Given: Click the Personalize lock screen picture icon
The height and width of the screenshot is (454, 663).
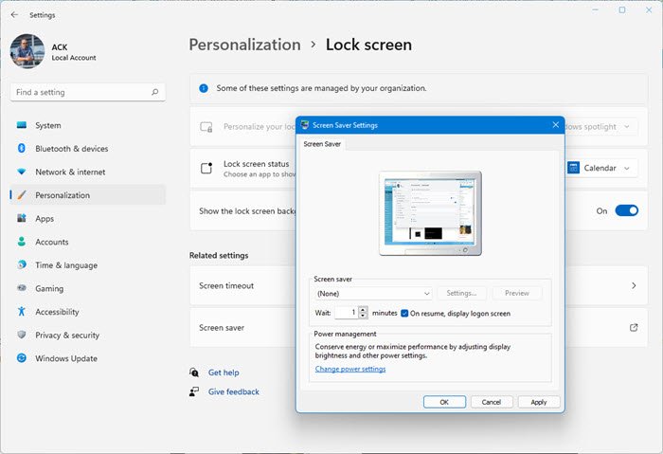Looking at the screenshot, I should [206, 127].
